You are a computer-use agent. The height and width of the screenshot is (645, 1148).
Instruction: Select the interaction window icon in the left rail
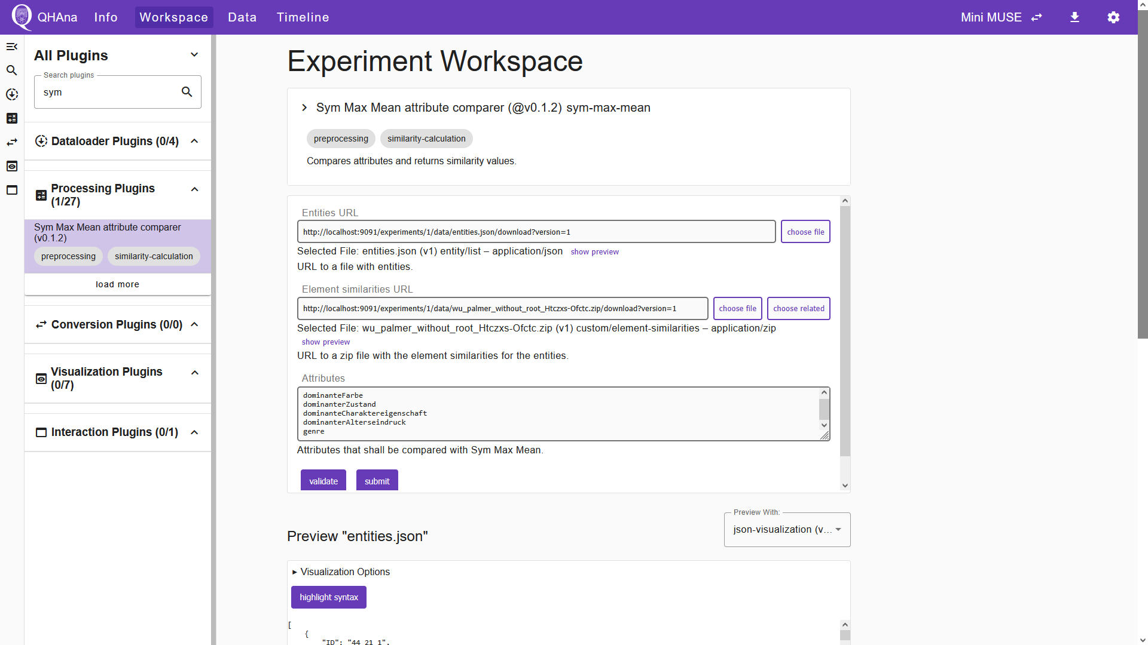12,190
